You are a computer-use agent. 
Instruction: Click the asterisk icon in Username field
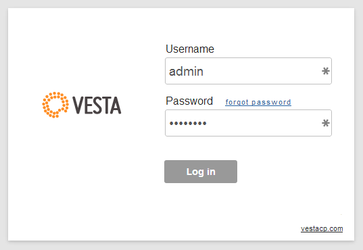[326, 71]
